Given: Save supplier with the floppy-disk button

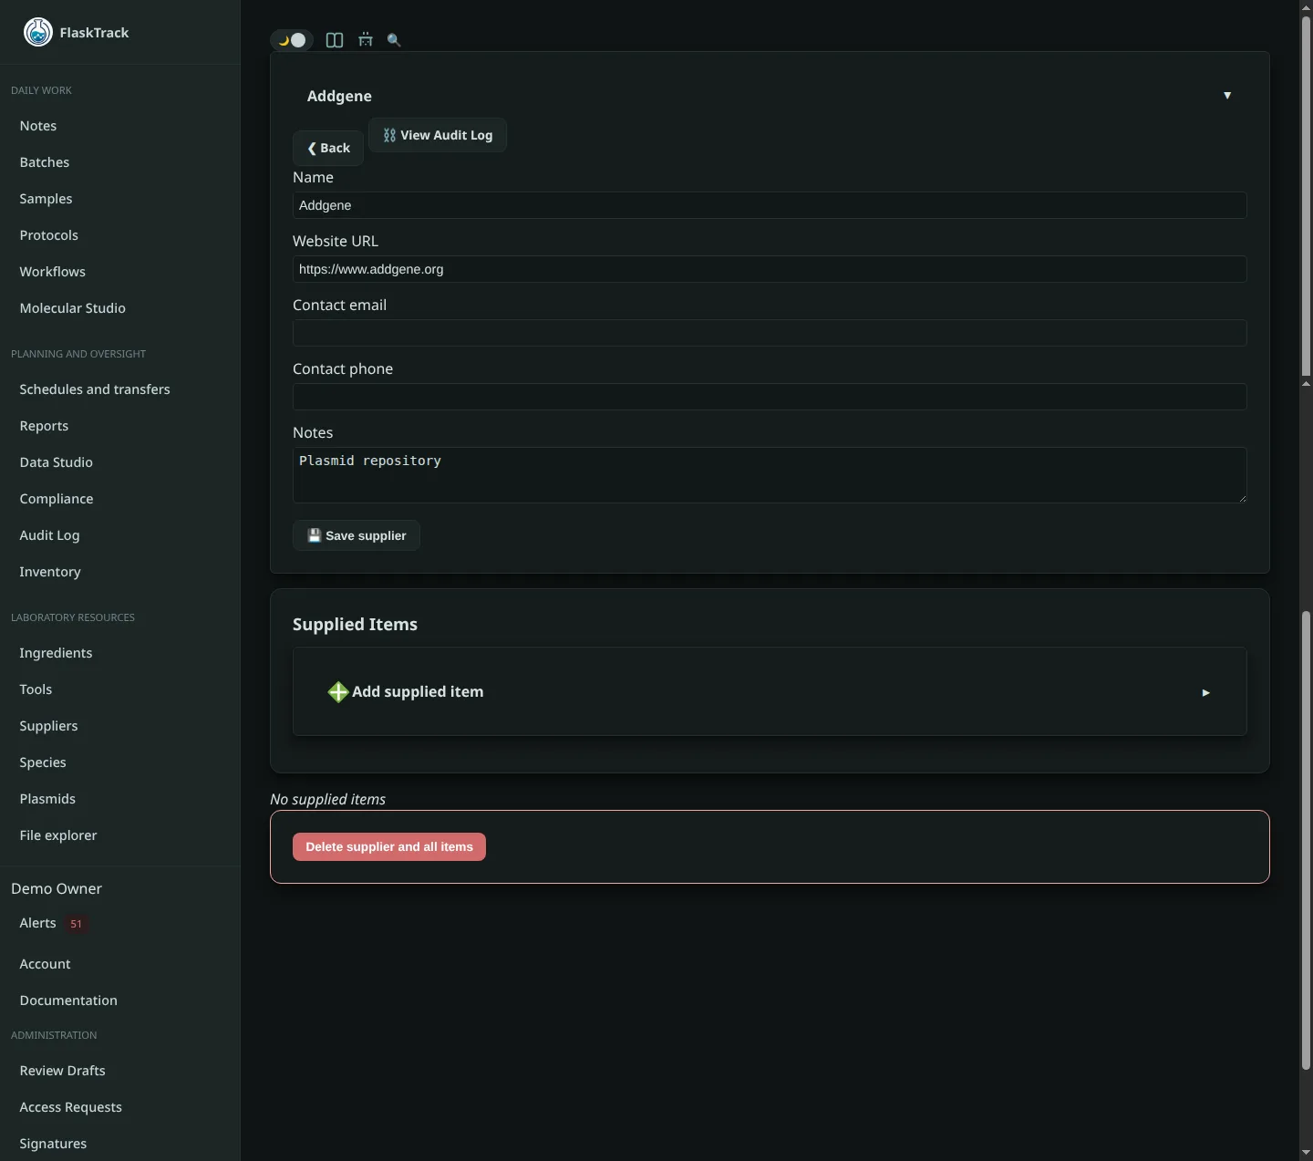Looking at the screenshot, I should (357, 535).
